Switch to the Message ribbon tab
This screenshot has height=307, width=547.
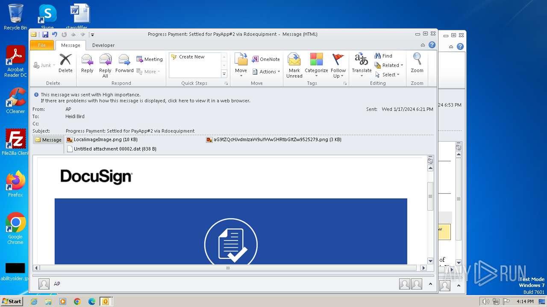[x=71, y=45]
